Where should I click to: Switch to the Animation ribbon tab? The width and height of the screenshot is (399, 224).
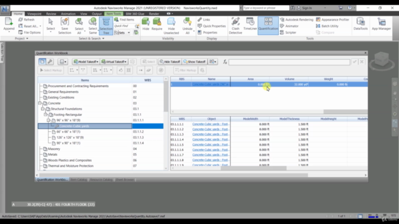pos(68,14)
